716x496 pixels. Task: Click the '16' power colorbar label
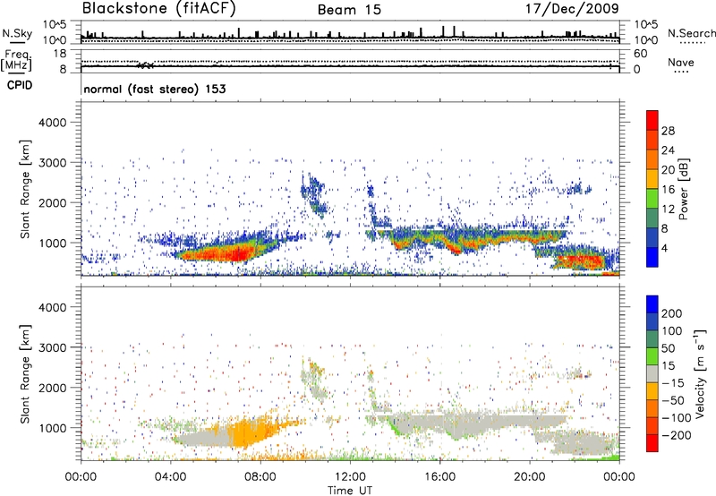[668, 190]
